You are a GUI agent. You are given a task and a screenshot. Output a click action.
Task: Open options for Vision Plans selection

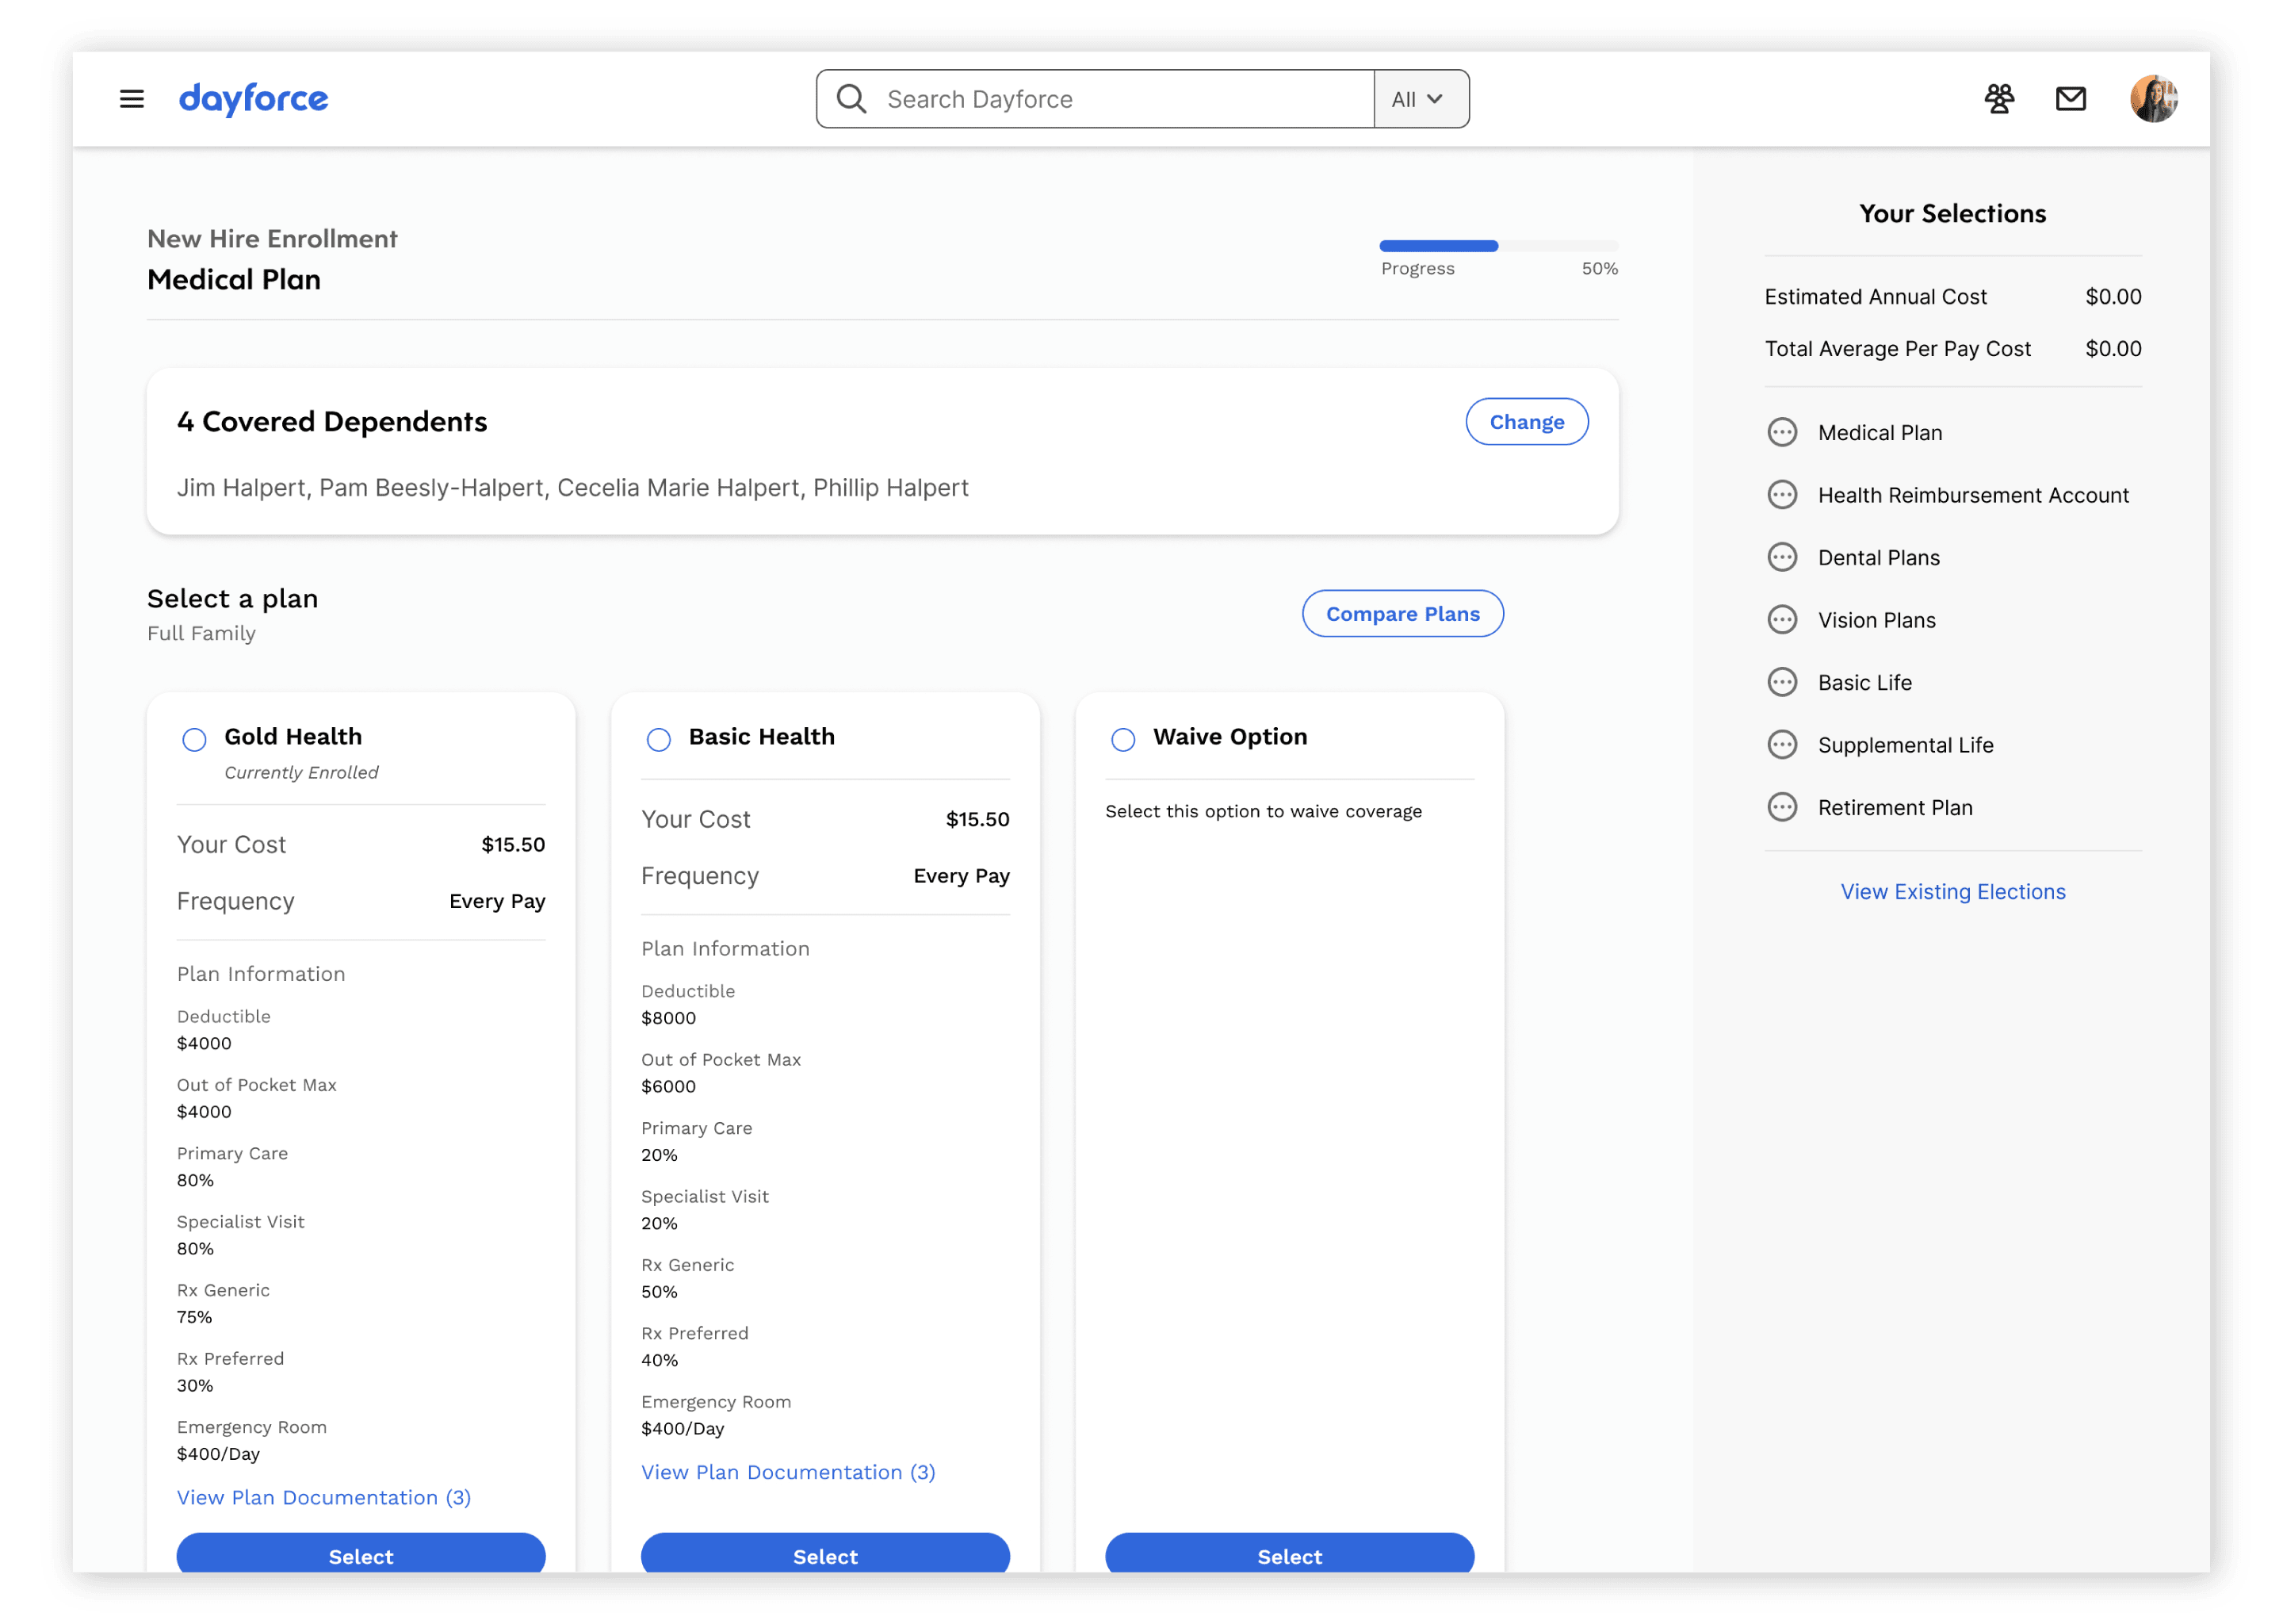click(1784, 620)
